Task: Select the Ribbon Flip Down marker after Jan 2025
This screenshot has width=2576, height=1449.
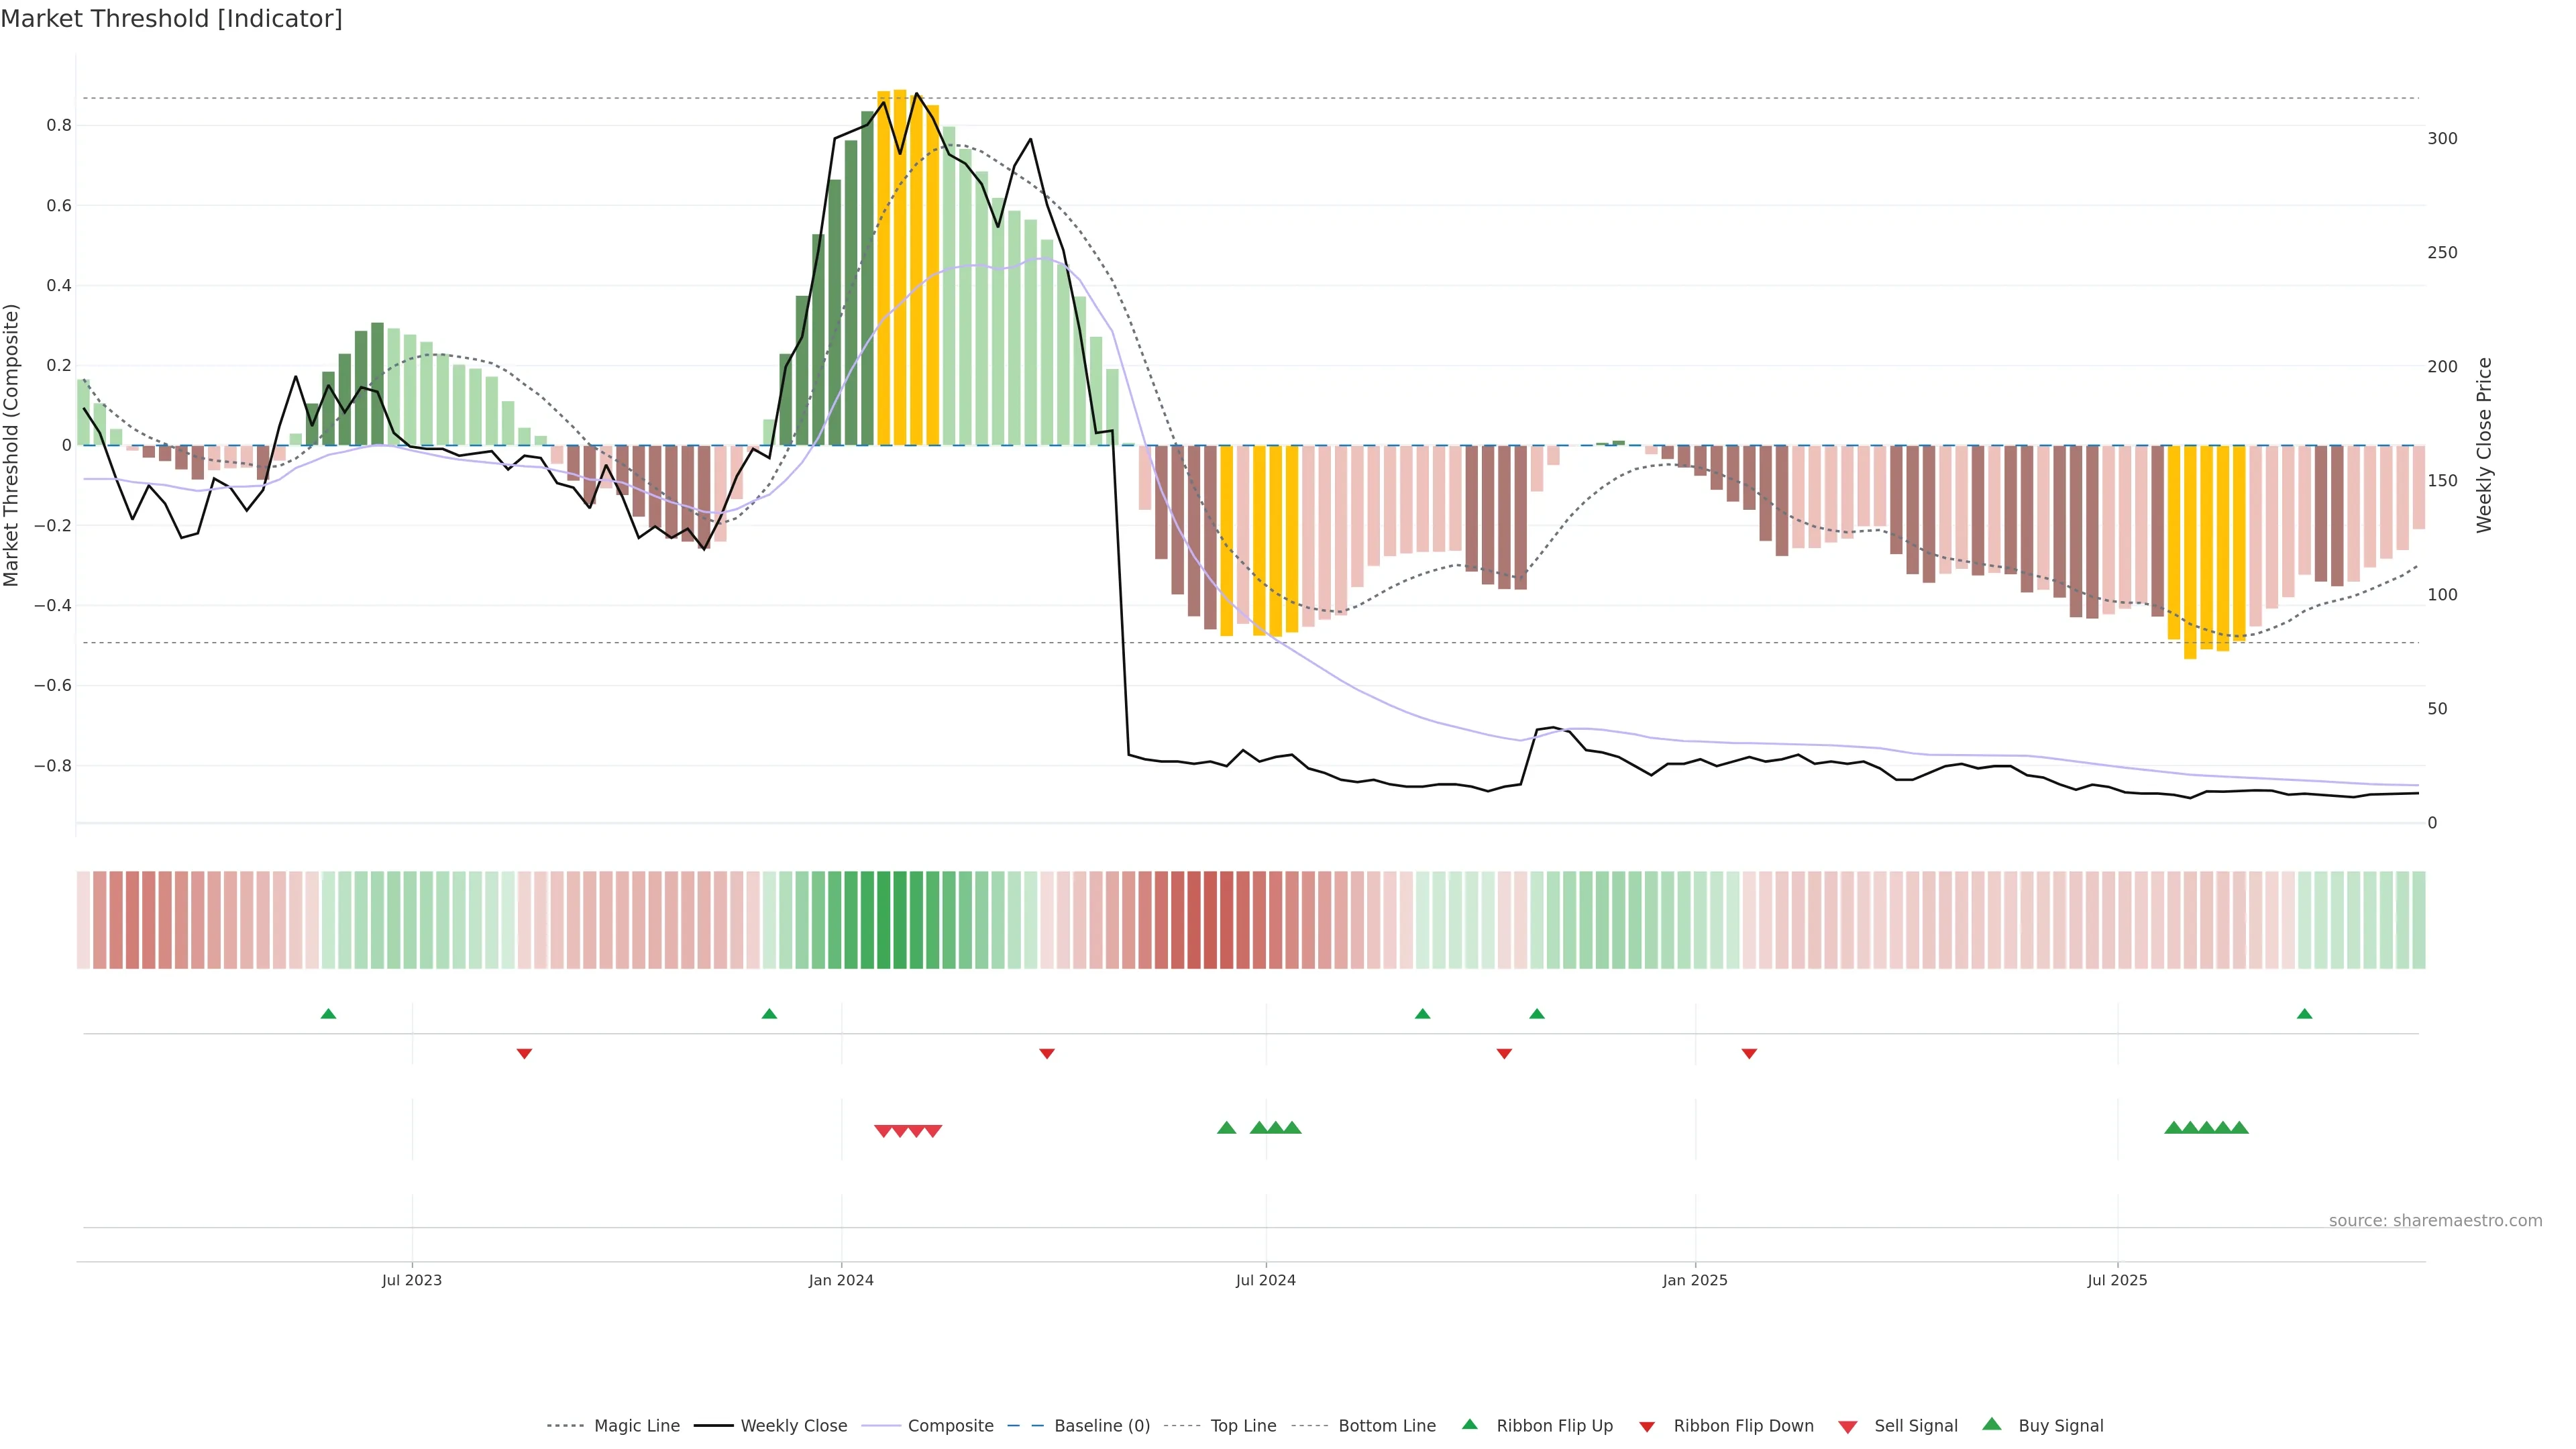Action: (x=1749, y=1054)
